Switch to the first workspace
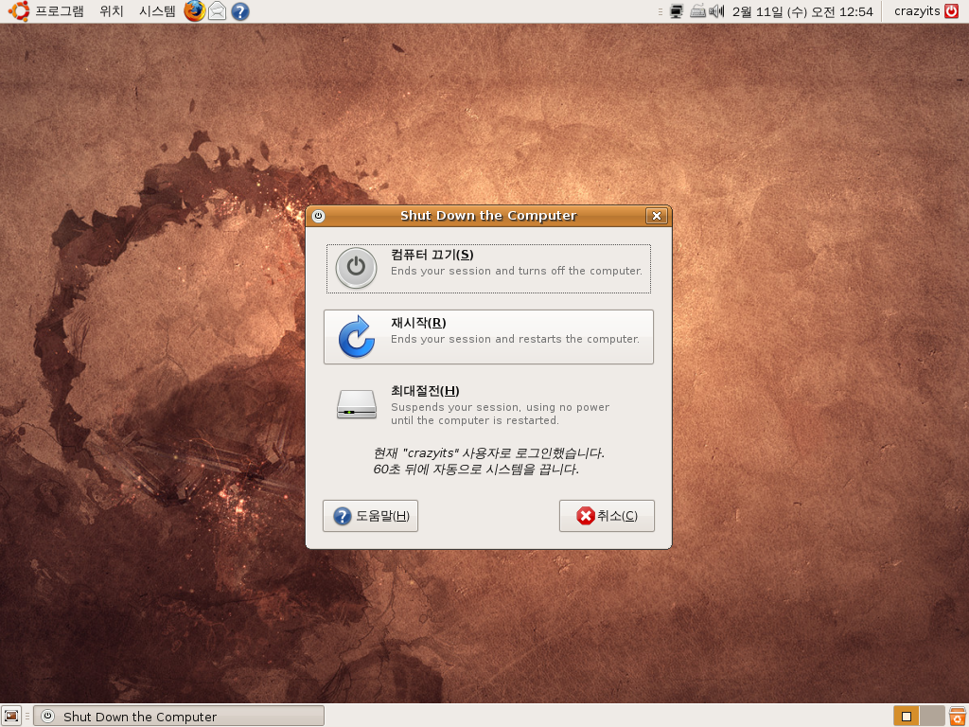 [906, 716]
